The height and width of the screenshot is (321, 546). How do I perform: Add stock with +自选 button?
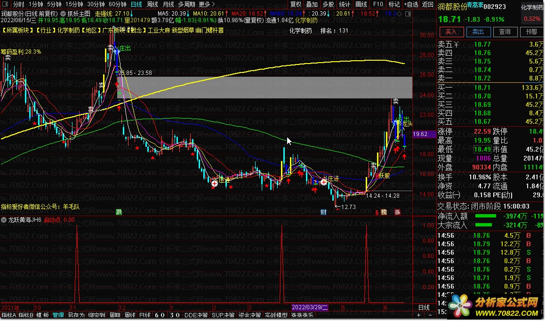(411, 4)
